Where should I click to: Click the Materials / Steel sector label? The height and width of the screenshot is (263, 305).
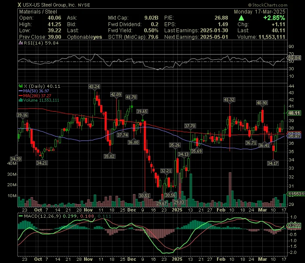pyautogui.click(x=38, y=12)
